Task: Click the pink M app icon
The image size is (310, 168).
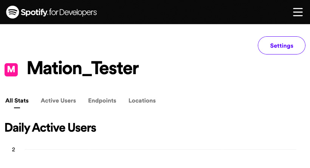Action: [11, 70]
